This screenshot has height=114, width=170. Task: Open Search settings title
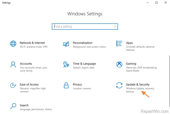tap(24, 105)
